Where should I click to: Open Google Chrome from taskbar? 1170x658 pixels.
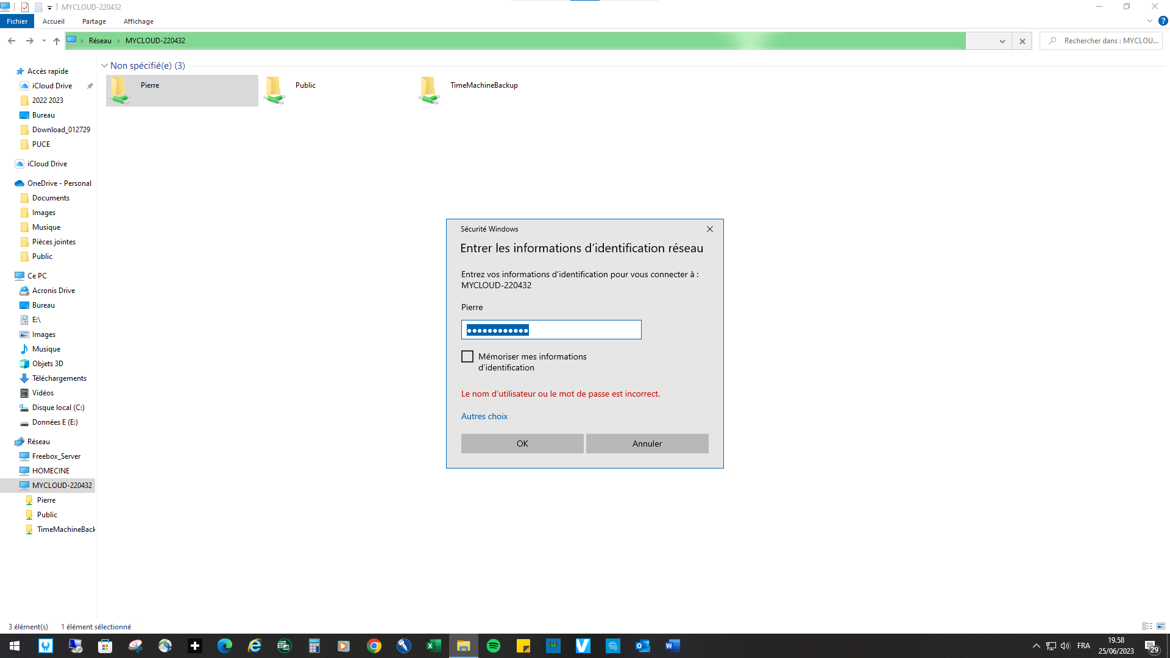point(374,646)
